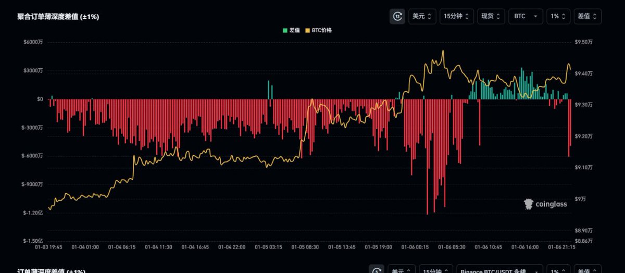The image size is (625, 273).
Task: Click the $8.86万 right price axis label
Action: tap(583, 241)
